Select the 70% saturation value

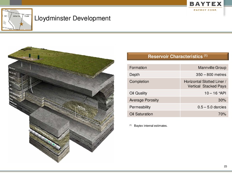[x=222, y=114]
